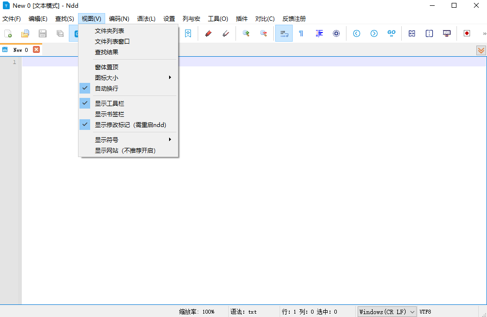Open the 列与宏 menu
The width and height of the screenshot is (487, 317).
tap(191, 18)
